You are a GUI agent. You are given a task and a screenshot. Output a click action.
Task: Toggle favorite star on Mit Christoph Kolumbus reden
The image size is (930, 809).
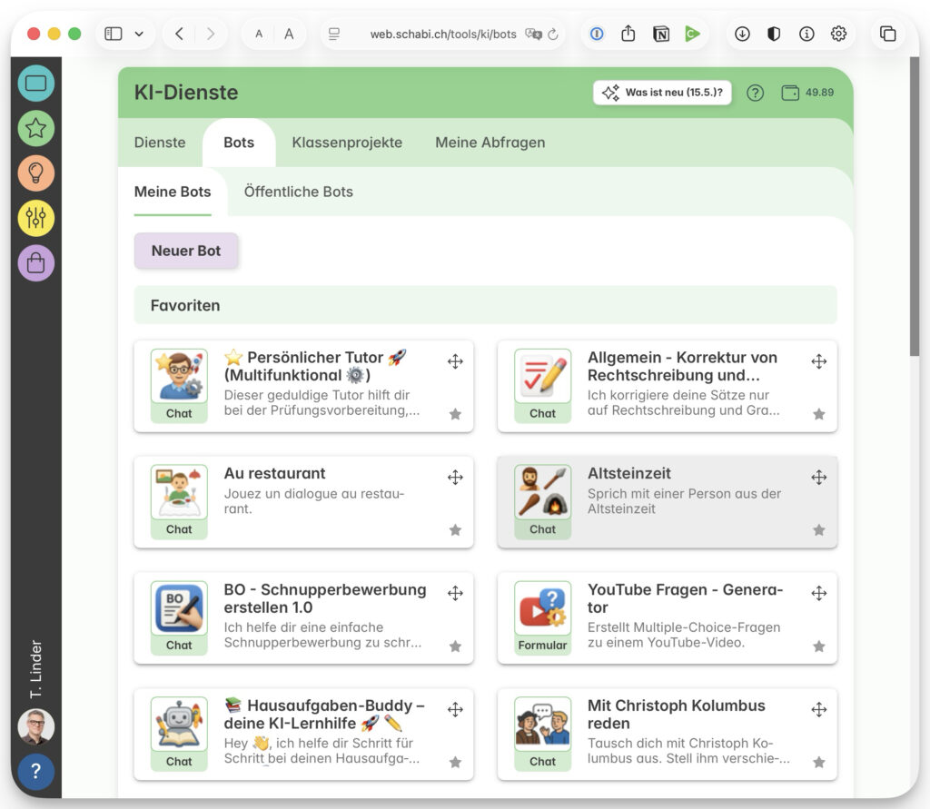[819, 762]
